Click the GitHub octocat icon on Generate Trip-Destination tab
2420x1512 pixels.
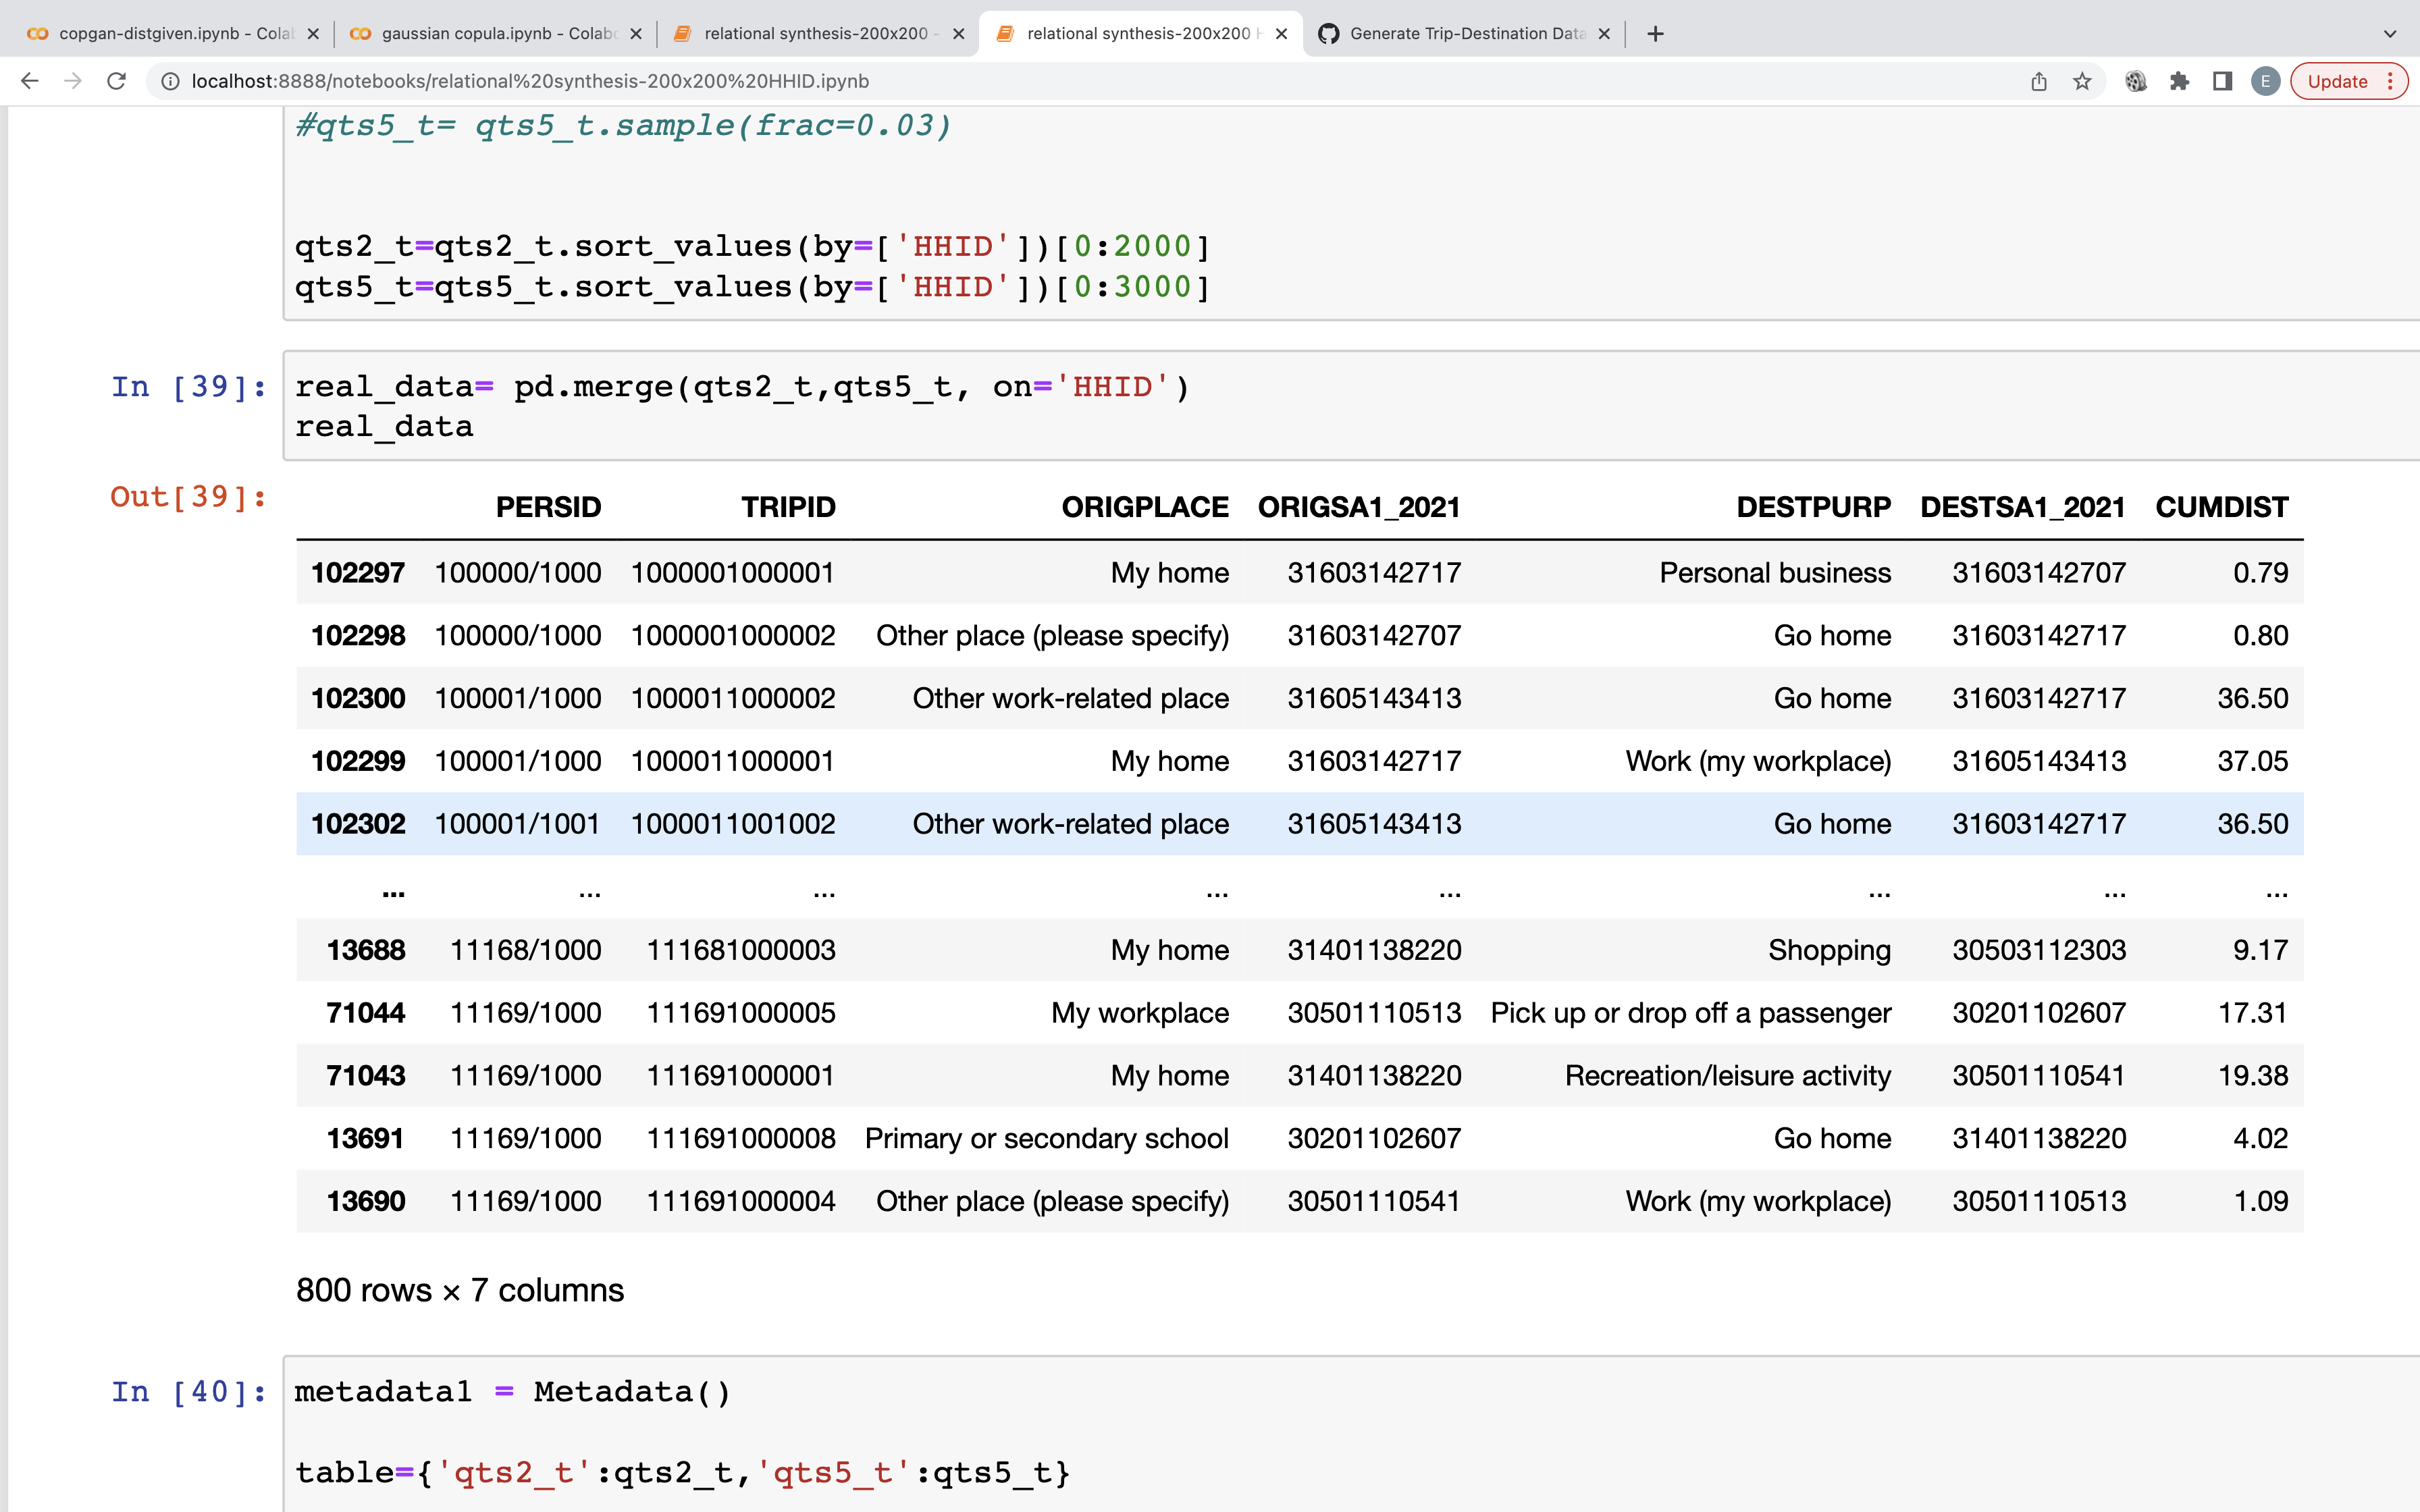[x=1327, y=33]
